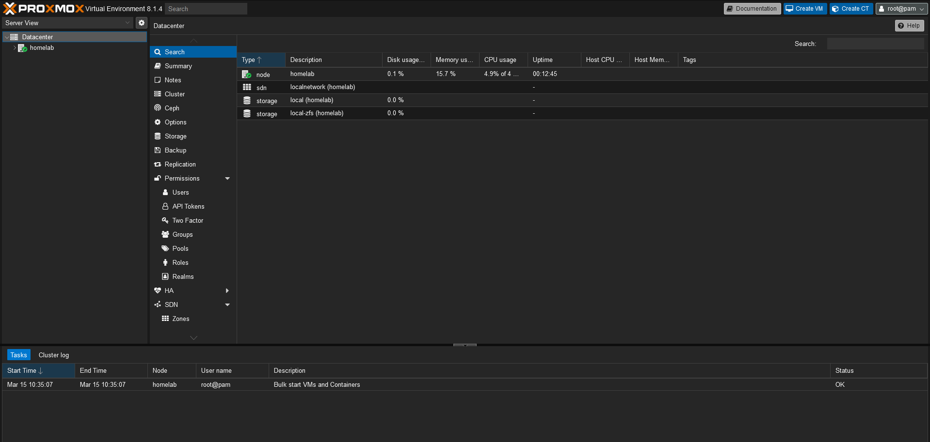This screenshot has height=442, width=930.
Task: Toggle sorting on the Type column header
Action: coord(249,60)
